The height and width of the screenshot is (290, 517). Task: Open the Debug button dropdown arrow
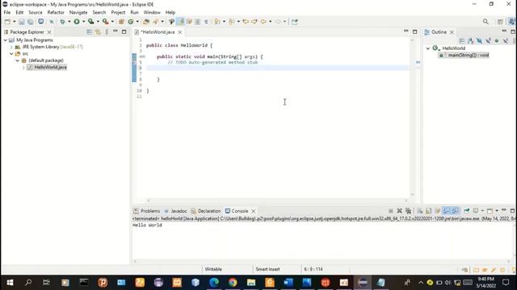click(x=69, y=22)
